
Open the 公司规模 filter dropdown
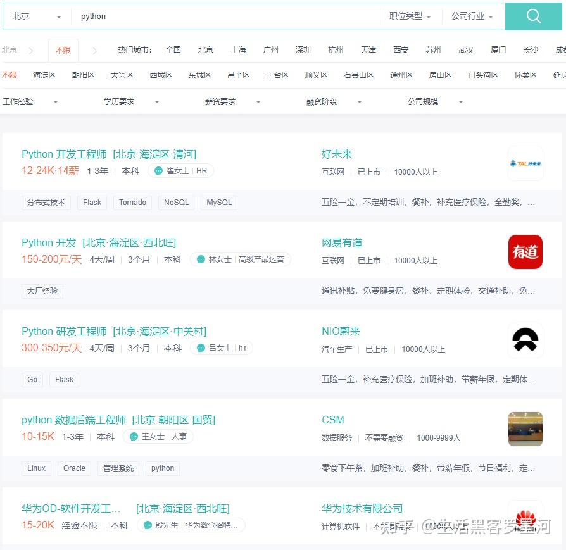(435, 102)
